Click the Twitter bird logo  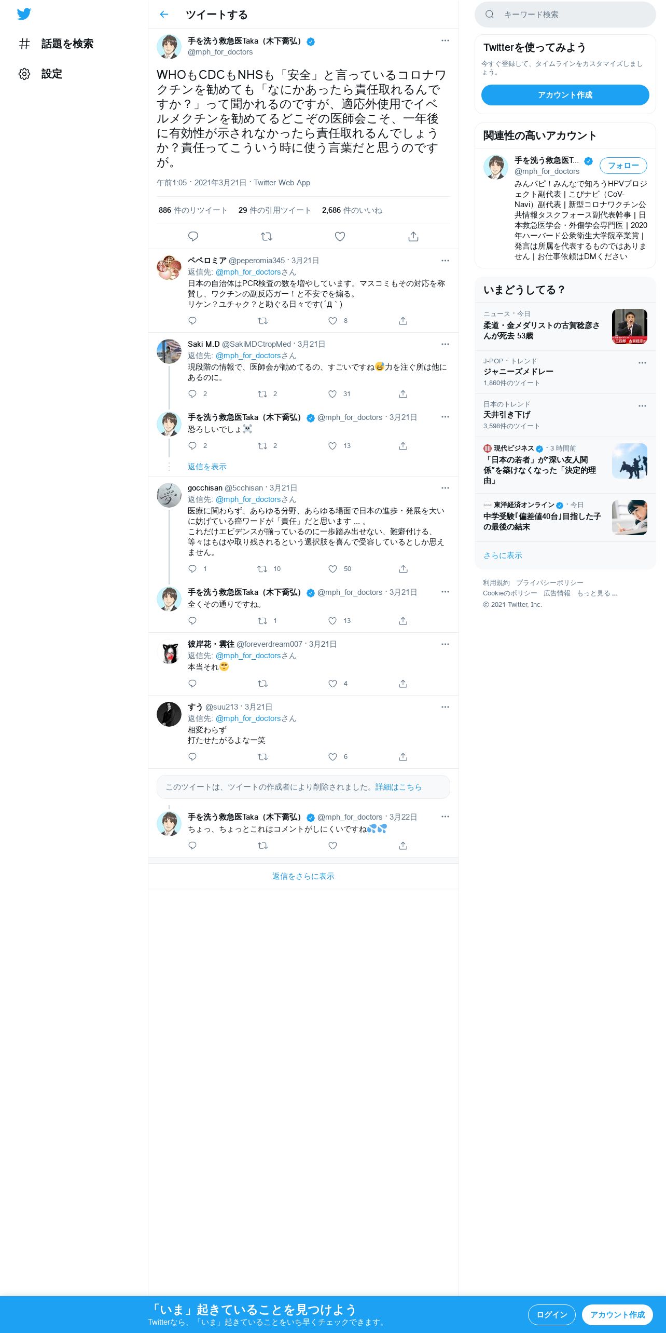tap(24, 14)
